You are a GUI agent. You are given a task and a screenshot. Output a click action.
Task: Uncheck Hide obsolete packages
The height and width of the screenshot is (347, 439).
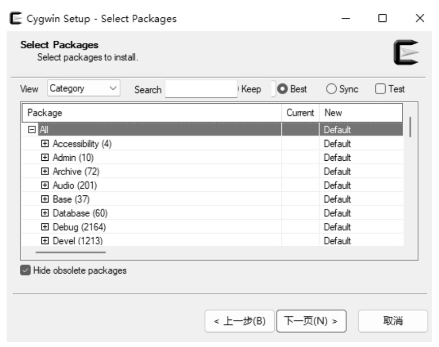(x=25, y=270)
